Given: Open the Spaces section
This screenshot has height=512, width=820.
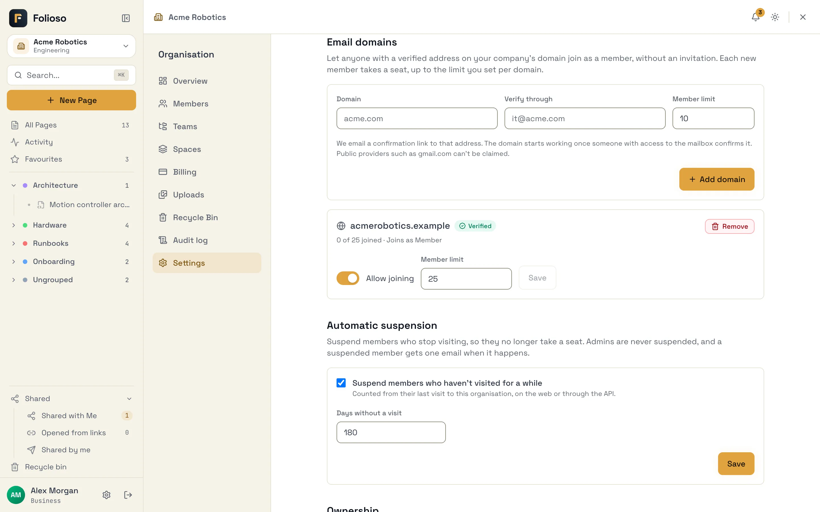Looking at the screenshot, I should pos(207,149).
